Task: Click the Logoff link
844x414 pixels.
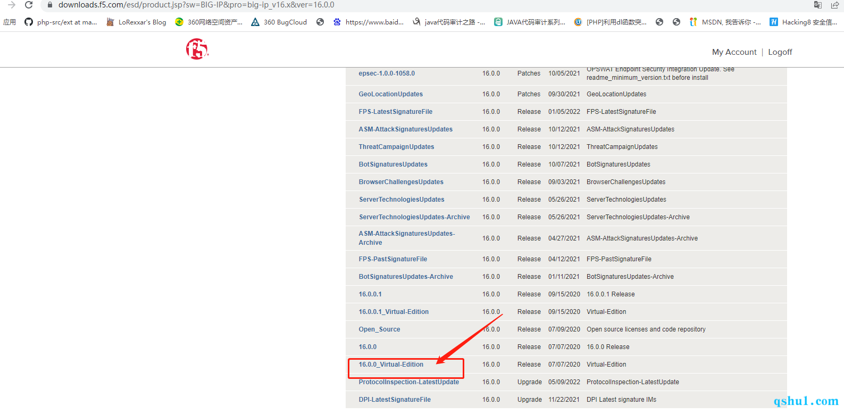Action: point(780,52)
